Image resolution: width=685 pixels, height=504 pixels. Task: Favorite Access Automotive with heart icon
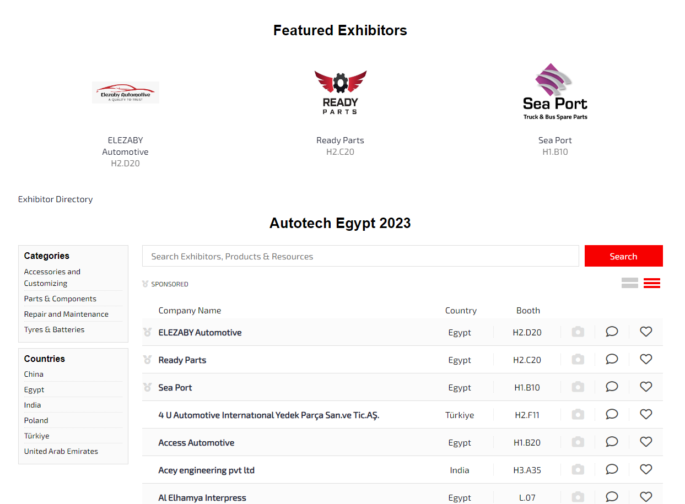click(646, 442)
